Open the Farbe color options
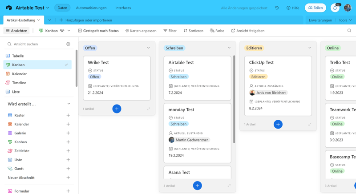Screen dimensions: 356x194 point(217,31)
